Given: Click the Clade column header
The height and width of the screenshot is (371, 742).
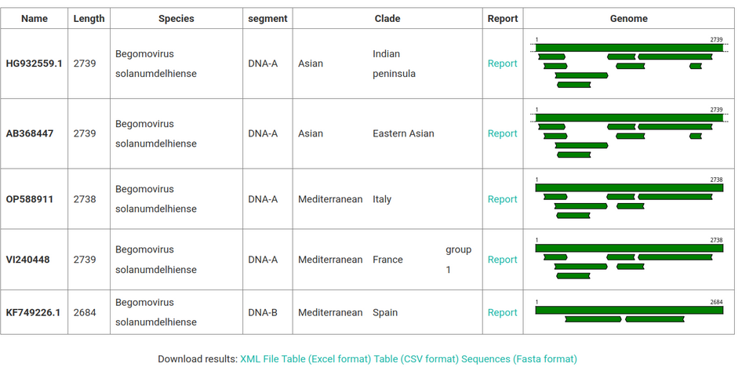Looking at the screenshot, I should click(x=387, y=19).
